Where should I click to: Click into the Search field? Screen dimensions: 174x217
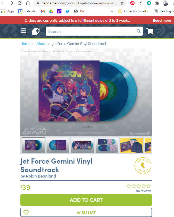point(91,31)
